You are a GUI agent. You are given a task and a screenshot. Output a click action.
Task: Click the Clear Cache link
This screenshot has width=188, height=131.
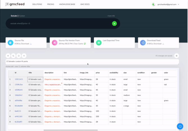click(x=79, y=44)
